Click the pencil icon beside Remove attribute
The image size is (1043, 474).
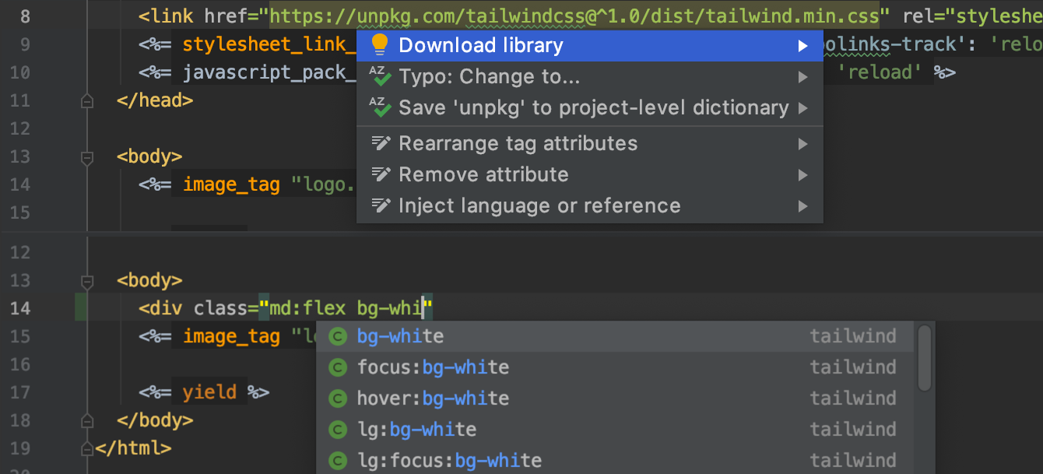380,174
